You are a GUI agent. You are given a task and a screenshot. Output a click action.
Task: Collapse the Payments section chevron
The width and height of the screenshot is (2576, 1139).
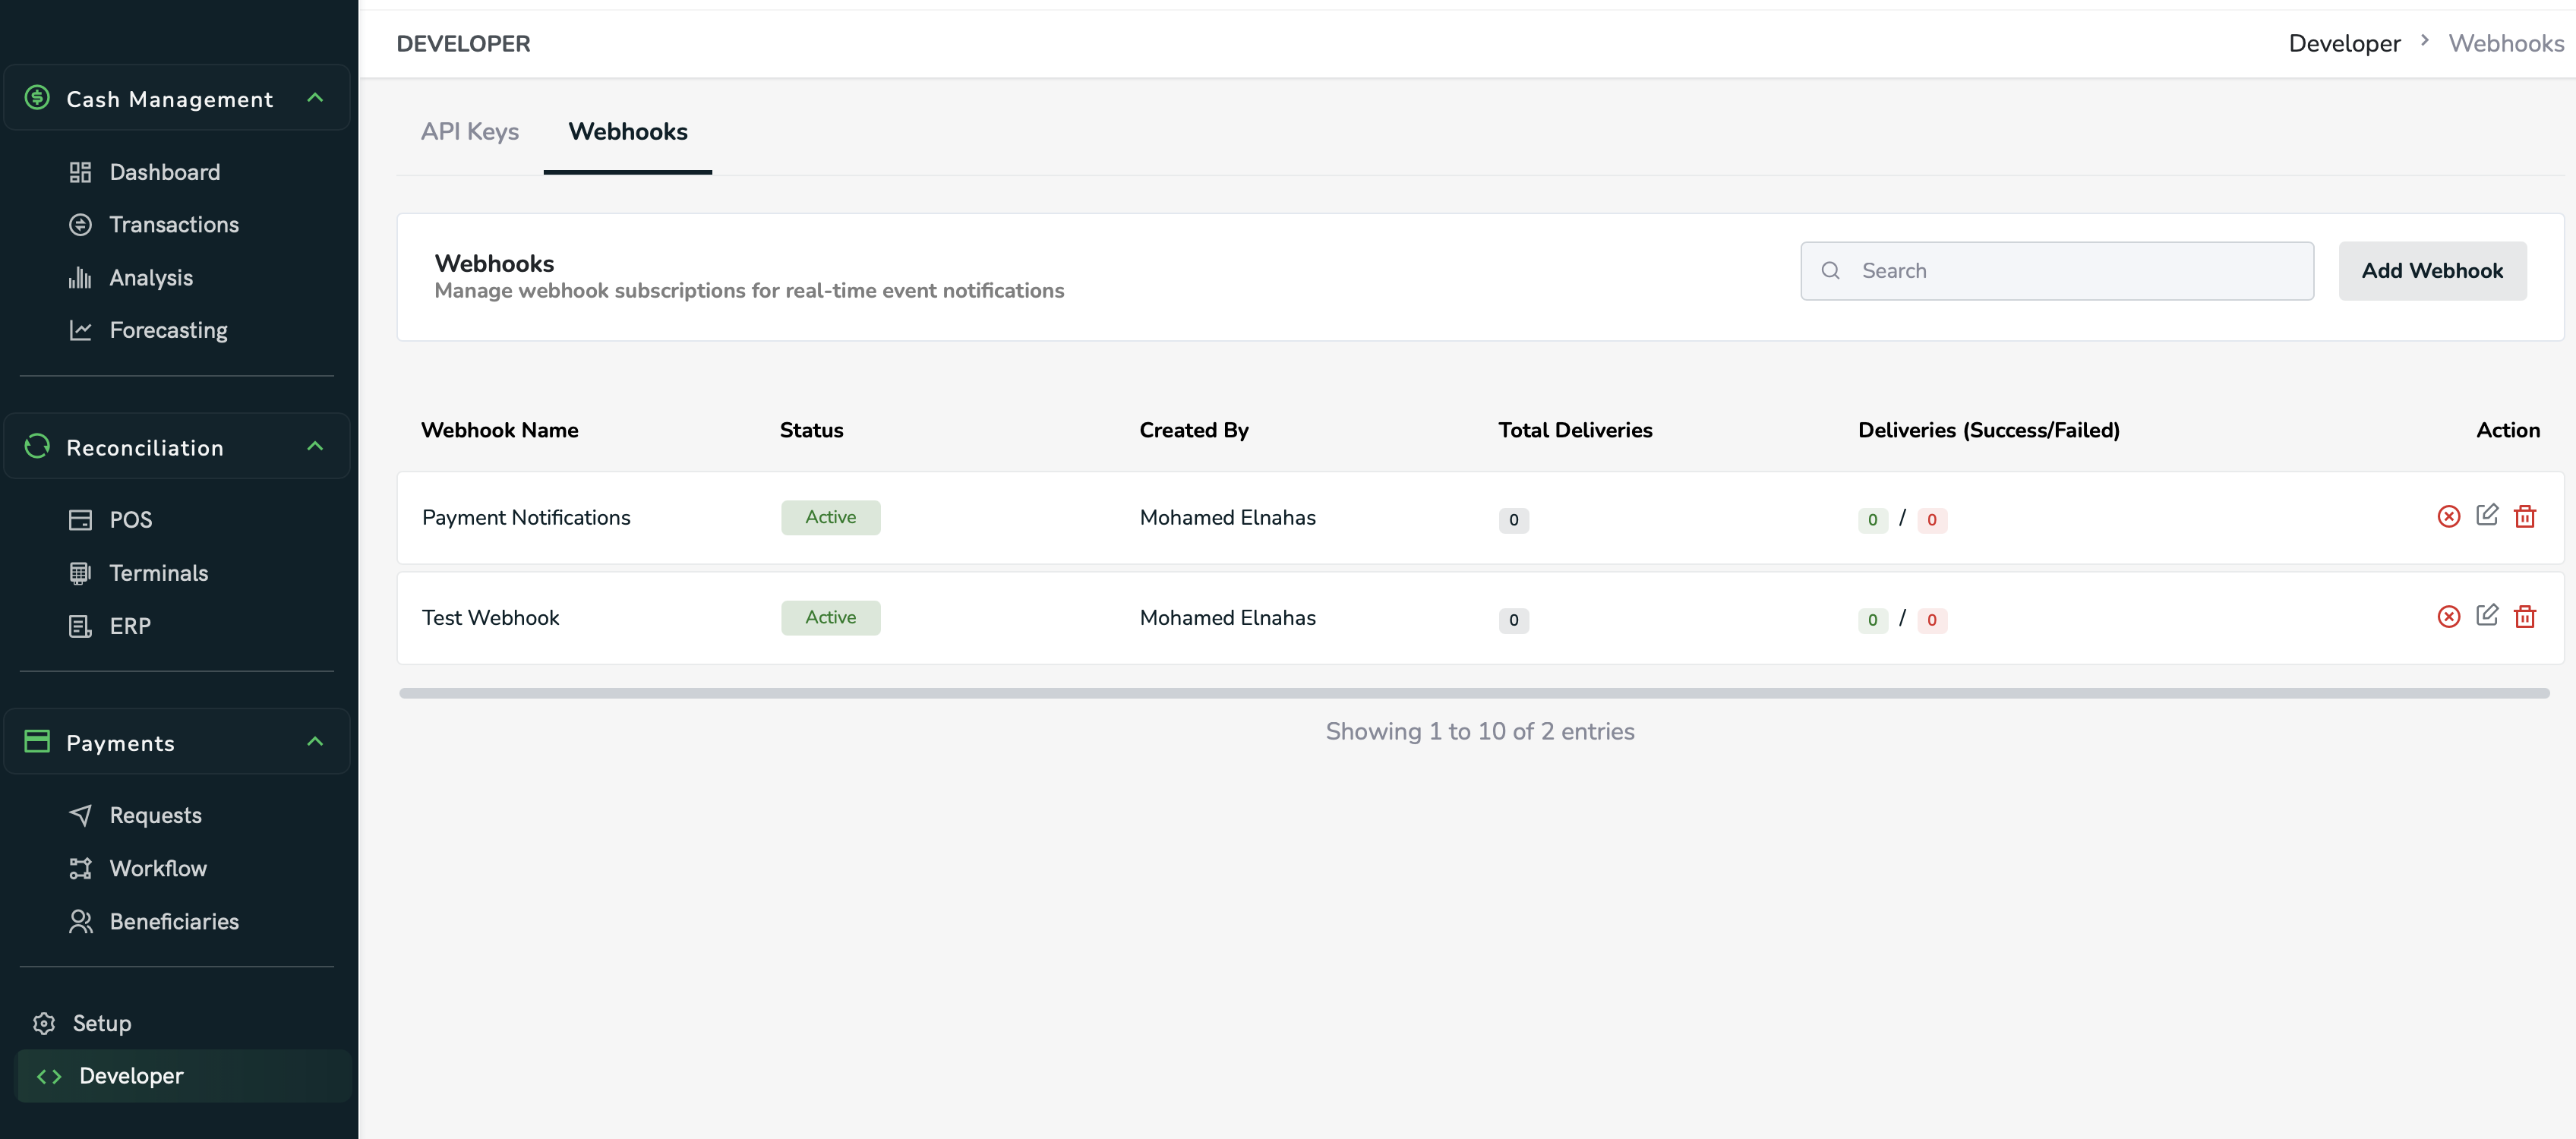pos(315,741)
